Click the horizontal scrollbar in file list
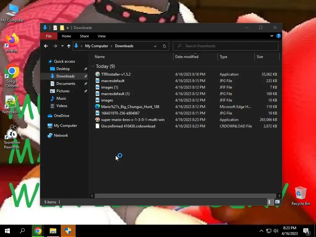Image resolution: width=316 pixels, height=237 pixels. [185, 196]
